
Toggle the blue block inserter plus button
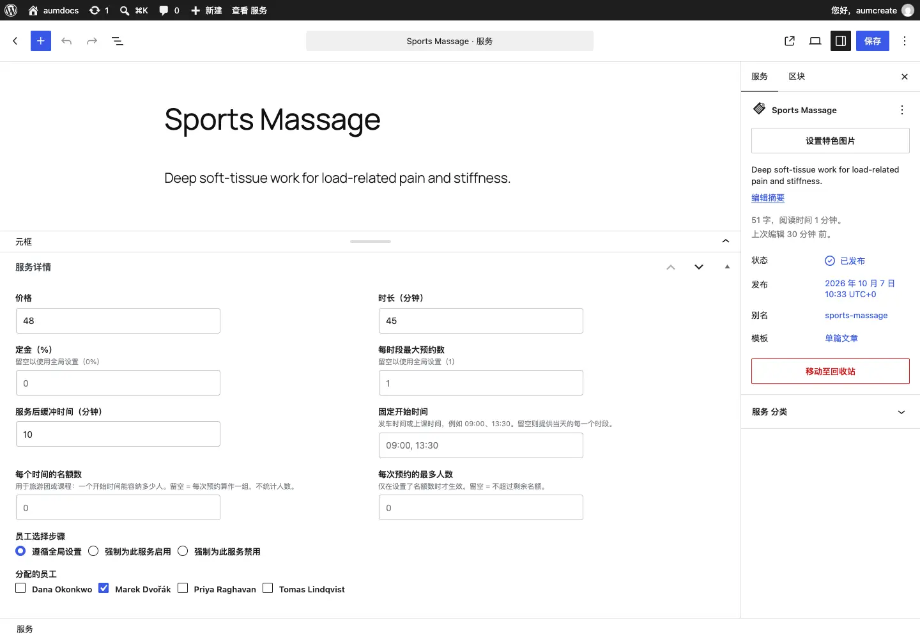[41, 41]
